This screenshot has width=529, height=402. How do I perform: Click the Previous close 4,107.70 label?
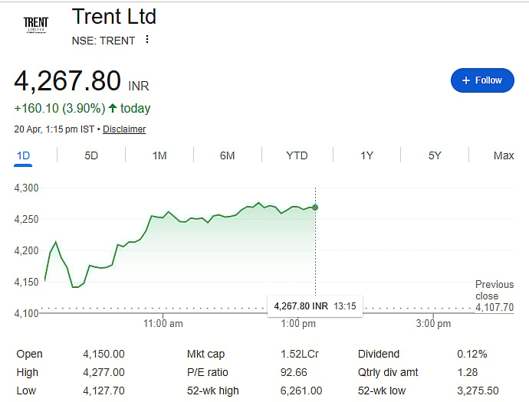(x=494, y=296)
